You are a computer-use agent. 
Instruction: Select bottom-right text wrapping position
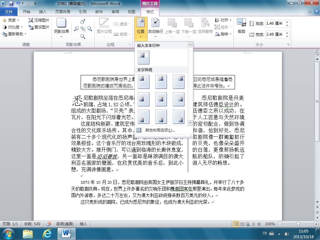178,117
